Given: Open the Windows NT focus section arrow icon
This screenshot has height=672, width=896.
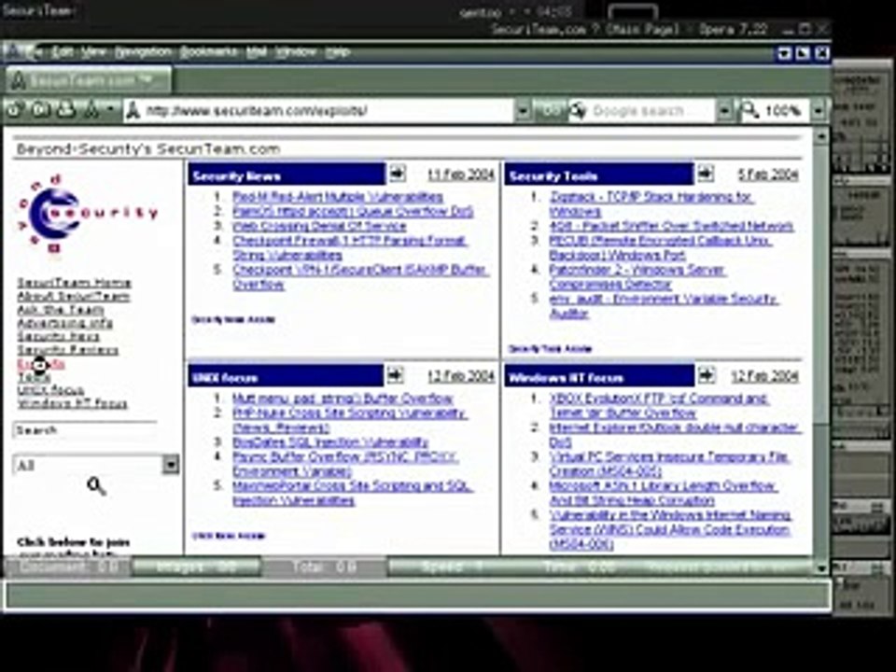Looking at the screenshot, I should click(707, 375).
